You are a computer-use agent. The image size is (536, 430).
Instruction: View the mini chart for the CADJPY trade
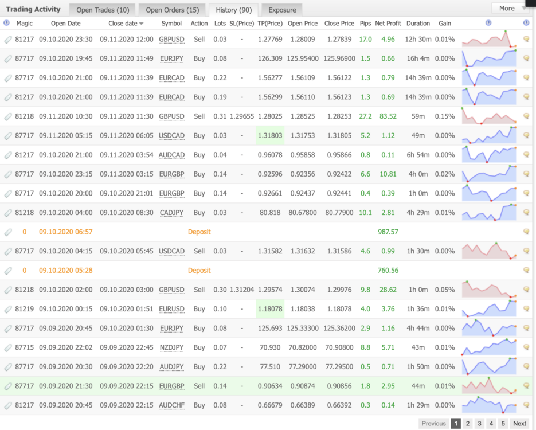489,212
